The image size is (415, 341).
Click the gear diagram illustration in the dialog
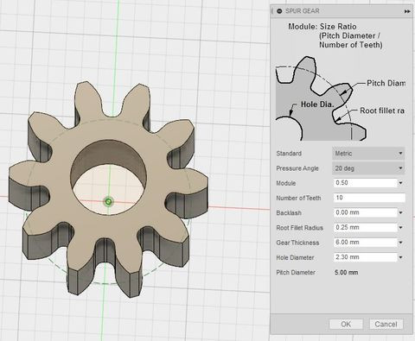click(340, 98)
